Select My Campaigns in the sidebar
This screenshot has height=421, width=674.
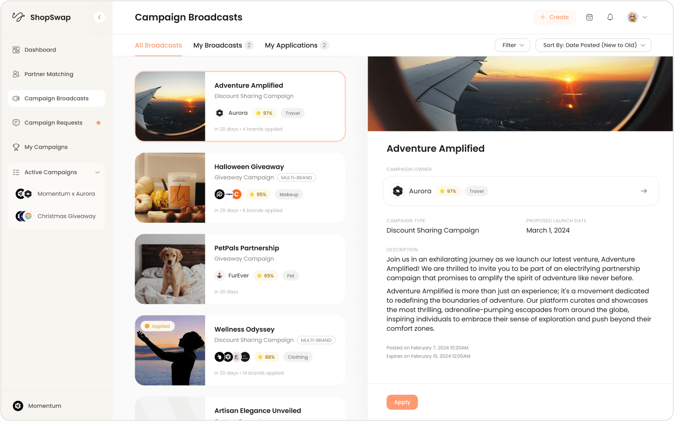[x=45, y=147]
